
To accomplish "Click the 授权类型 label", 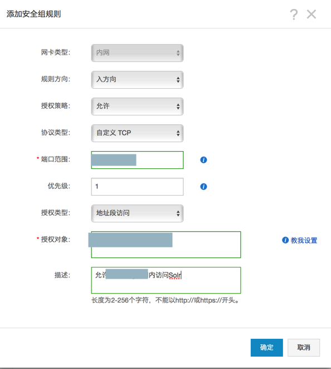I will coord(56,213).
